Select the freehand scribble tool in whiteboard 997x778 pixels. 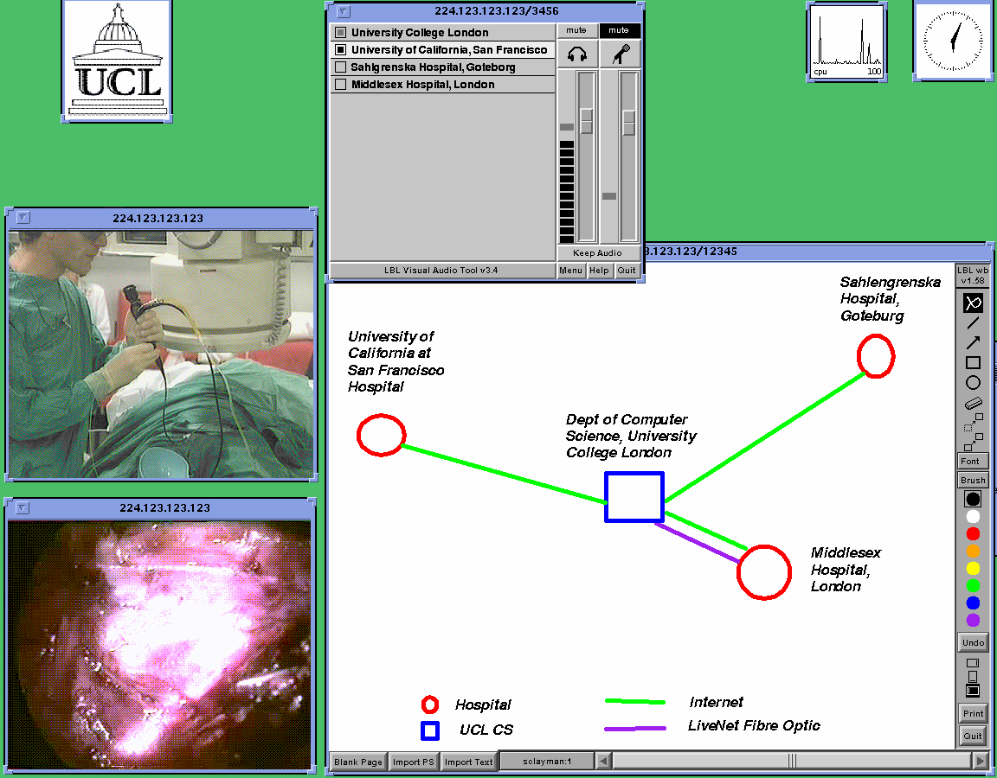(972, 303)
